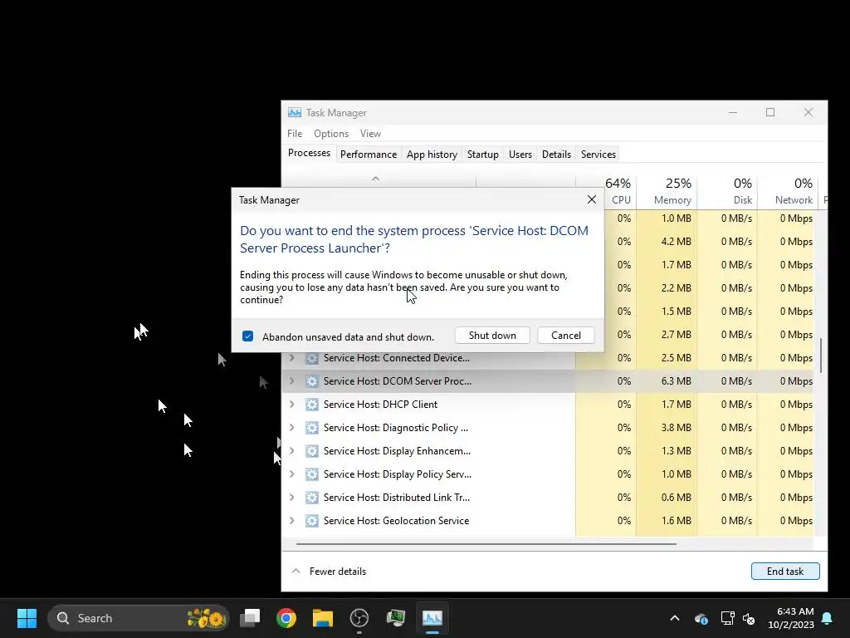Expand Service Host: Diagnostic Policy row
The image size is (850, 638).
[291, 428]
